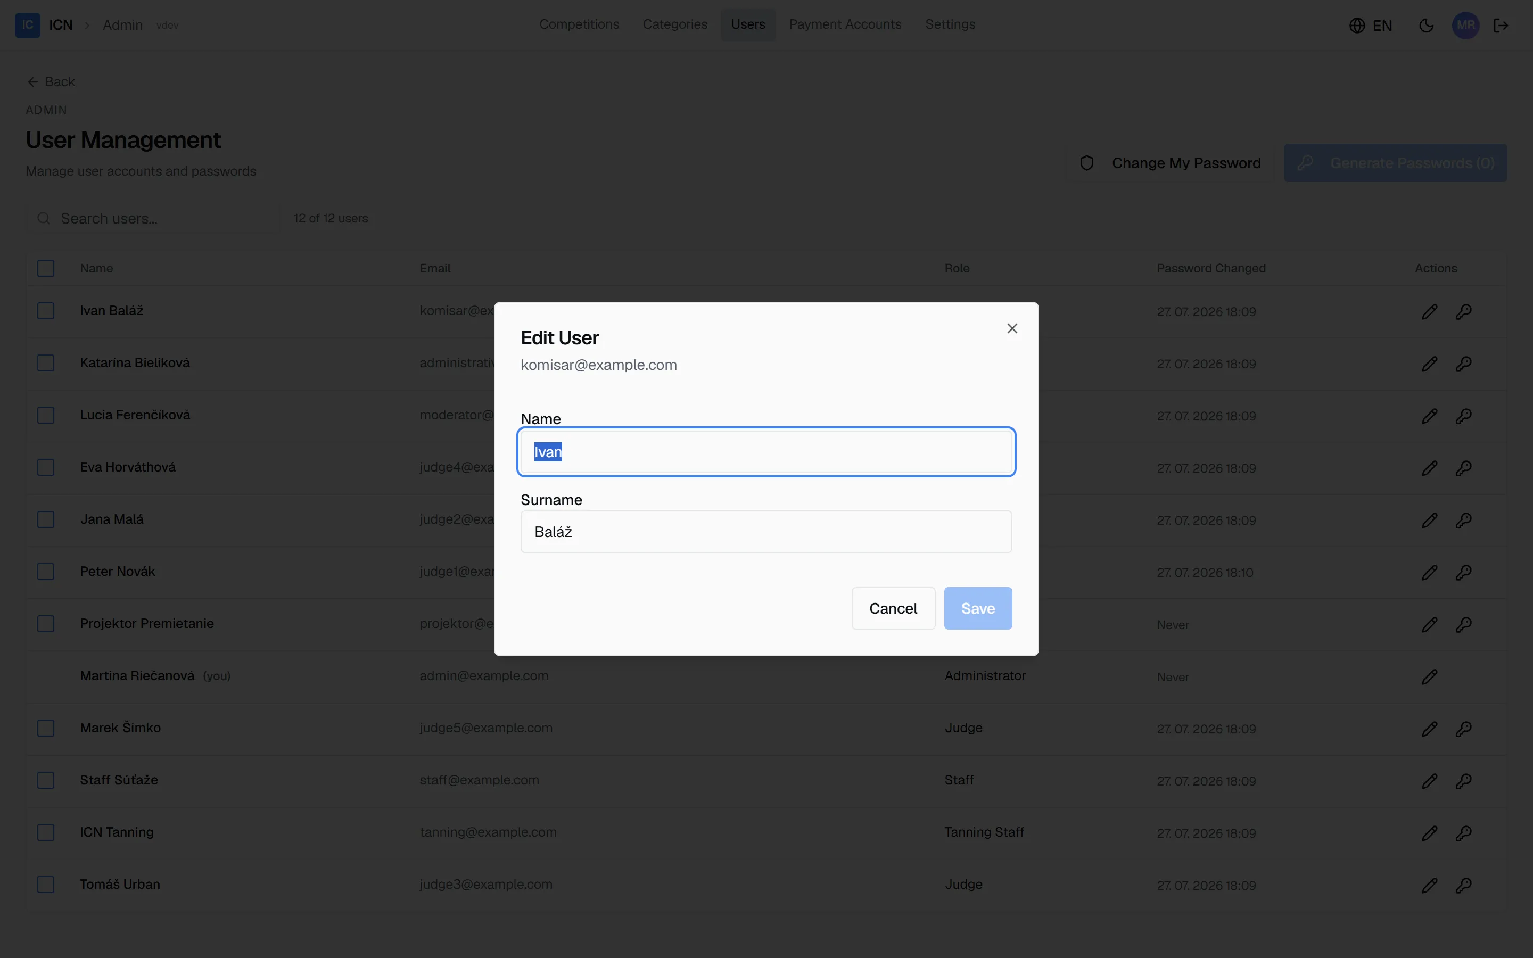Edit Peter Novák using pencil icon
Viewport: 1533px width, 958px height.
(1429, 573)
